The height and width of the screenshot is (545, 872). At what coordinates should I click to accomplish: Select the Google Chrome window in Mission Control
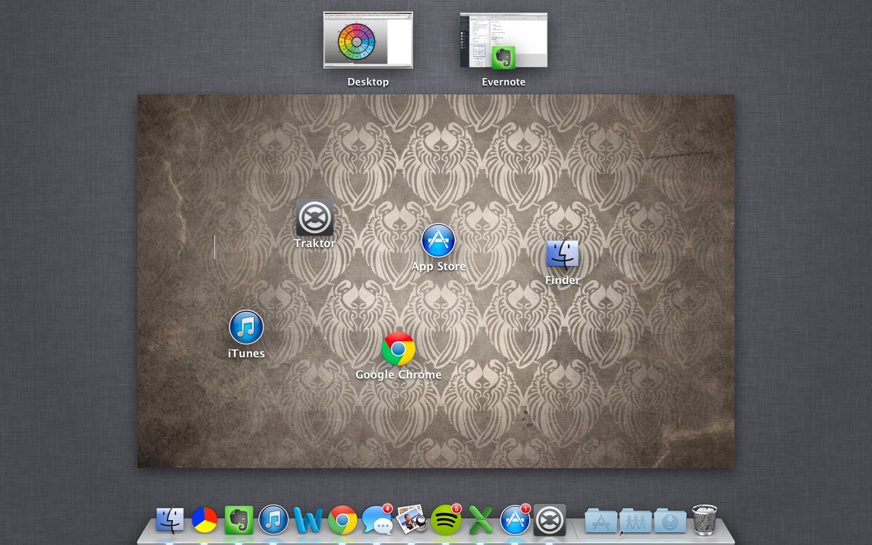pos(398,349)
